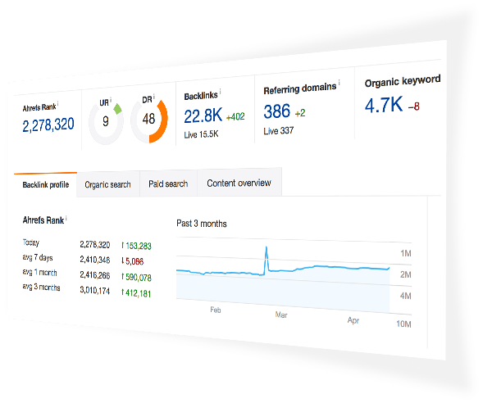
Task: Click the end point of the rank chart line
Action: [x=389, y=268]
